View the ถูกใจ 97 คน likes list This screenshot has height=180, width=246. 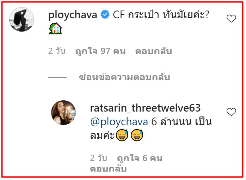point(100,51)
